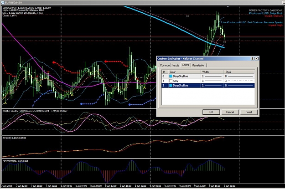This screenshot has height=189, width=285.
Task: Click the OK button
Action: pyautogui.click(x=211, y=112)
